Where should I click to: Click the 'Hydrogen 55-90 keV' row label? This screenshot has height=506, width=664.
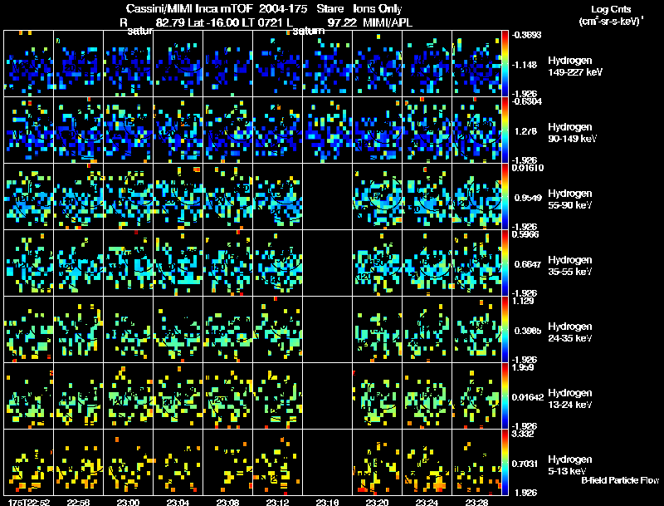click(x=570, y=199)
